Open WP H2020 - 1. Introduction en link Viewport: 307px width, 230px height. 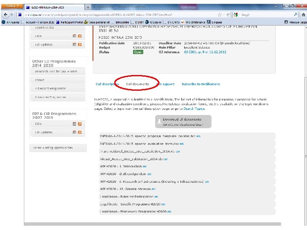tap(145, 167)
